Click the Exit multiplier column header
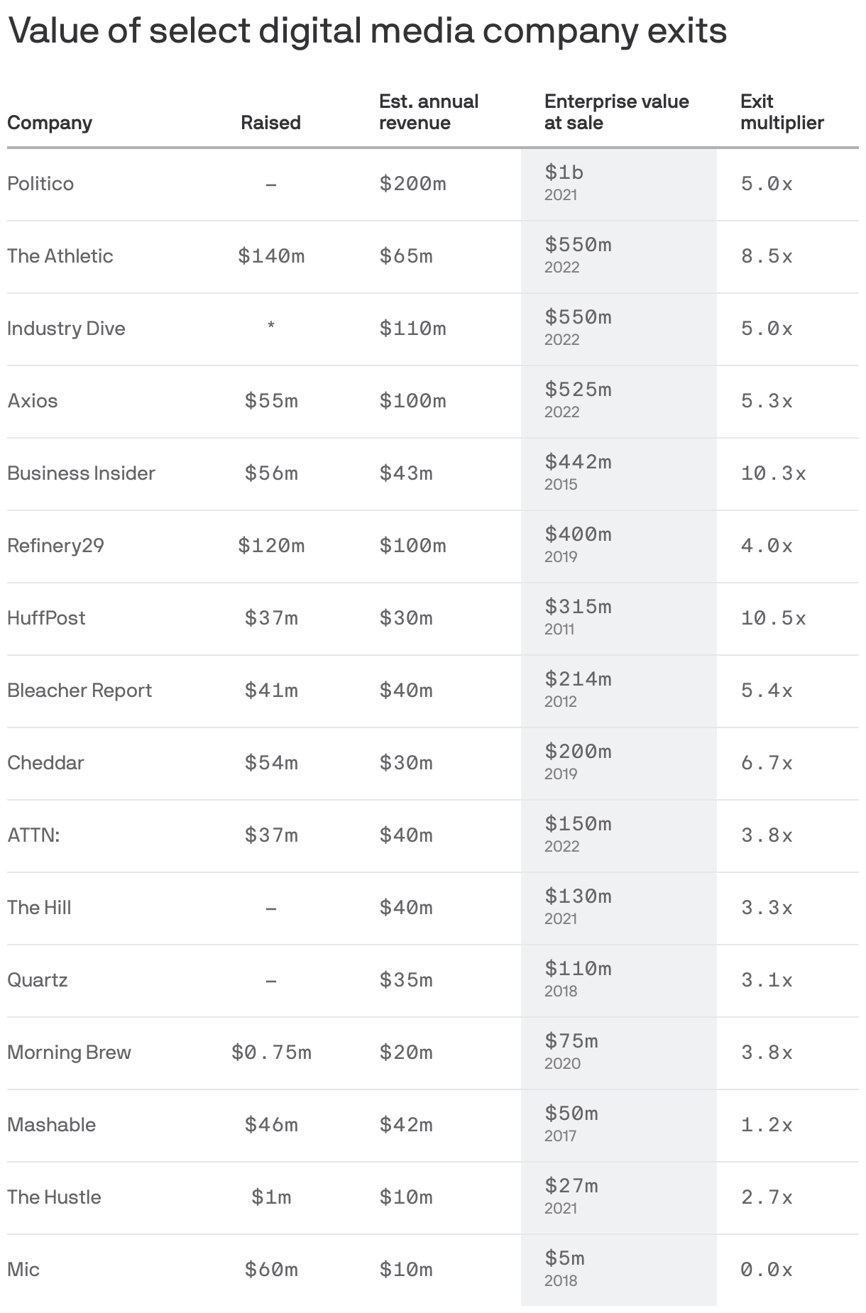The height and width of the screenshot is (1313, 866). click(782, 112)
